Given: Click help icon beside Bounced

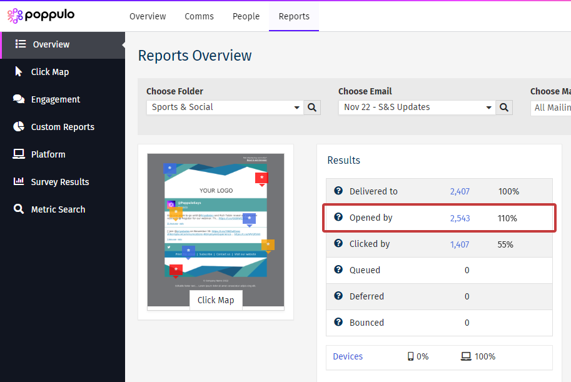Looking at the screenshot, I should (x=338, y=323).
